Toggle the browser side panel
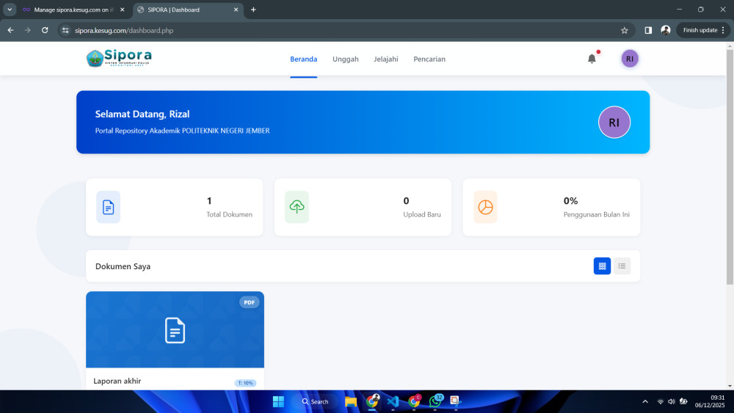 pos(648,30)
